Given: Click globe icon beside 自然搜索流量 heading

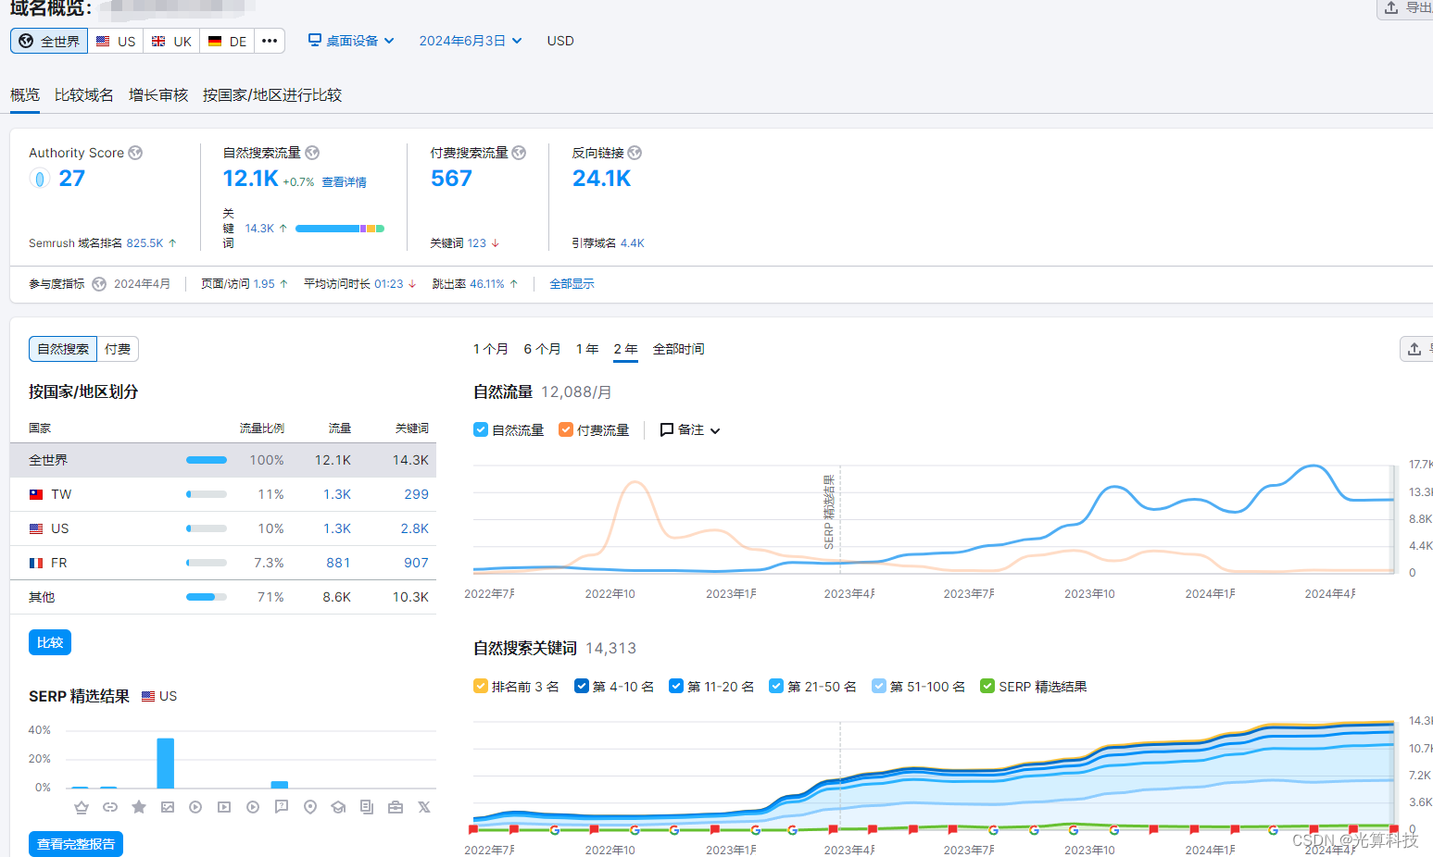Looking at the screenshot, I should click(312, 153).
